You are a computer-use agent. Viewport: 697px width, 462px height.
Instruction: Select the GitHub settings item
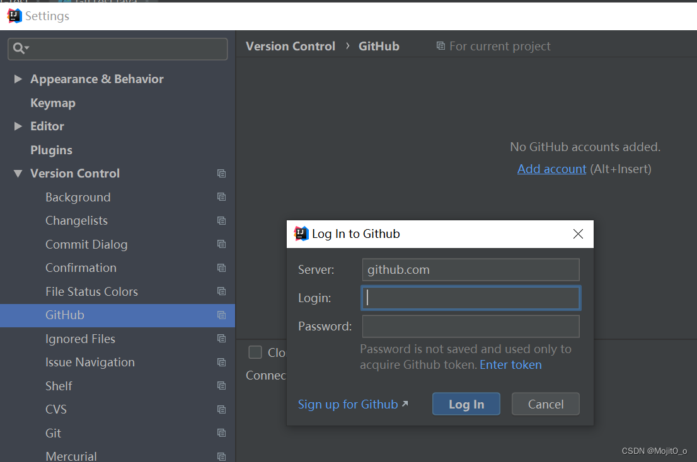[x=117, y=315]
